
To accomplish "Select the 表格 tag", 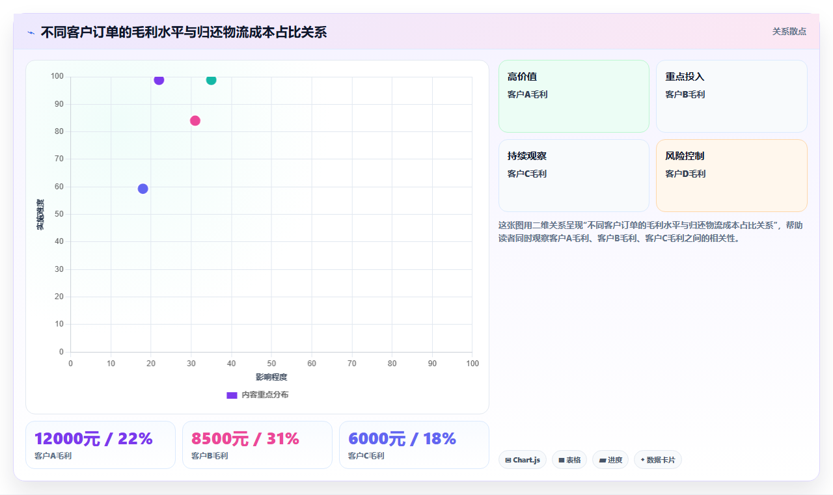I will point(569,460).
